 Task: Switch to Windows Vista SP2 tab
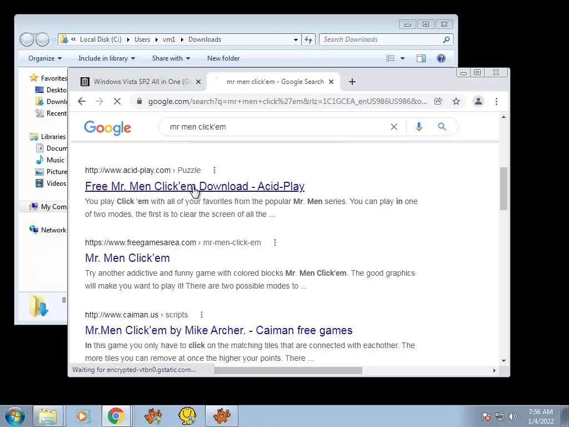click(141, 82)
